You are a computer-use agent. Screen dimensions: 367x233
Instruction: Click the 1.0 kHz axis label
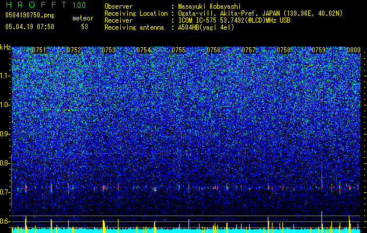point(5,105)
